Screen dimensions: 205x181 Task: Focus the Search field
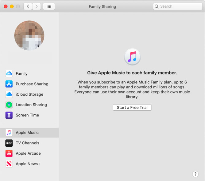click(x=178, y=6)
